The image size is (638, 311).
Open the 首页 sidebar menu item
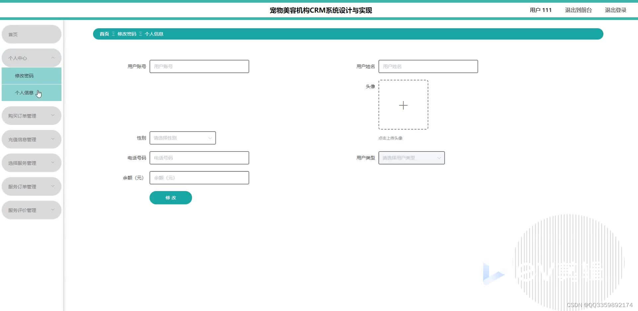[32, 34]
